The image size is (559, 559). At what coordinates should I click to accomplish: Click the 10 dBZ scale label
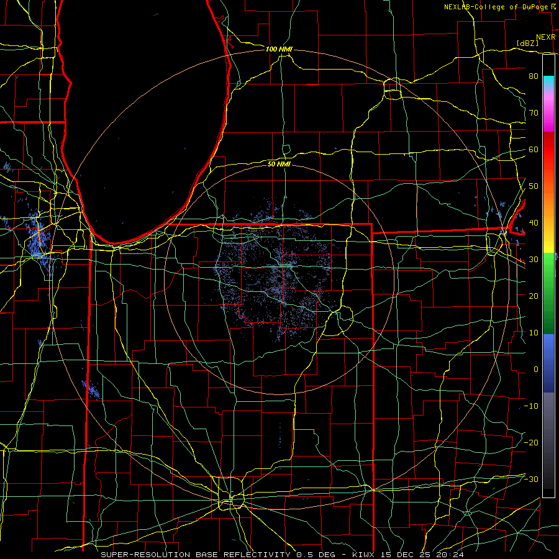(534, 333)
